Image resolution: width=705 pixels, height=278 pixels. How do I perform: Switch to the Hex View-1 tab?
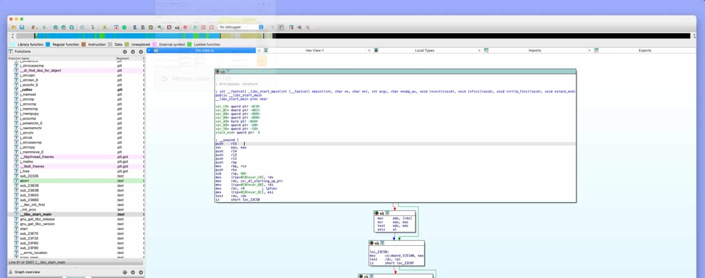315,50
